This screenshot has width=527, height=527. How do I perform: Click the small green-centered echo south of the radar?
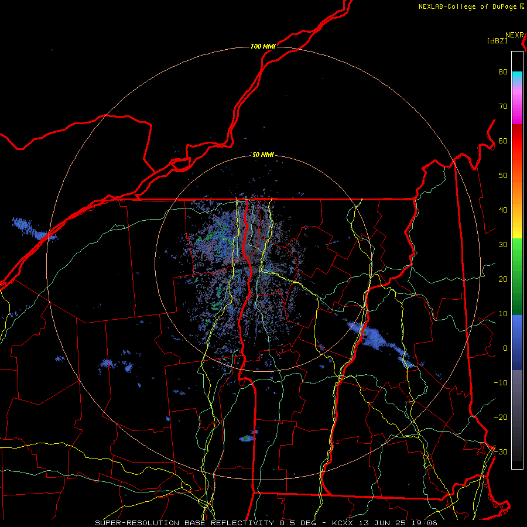click(248, 437)
